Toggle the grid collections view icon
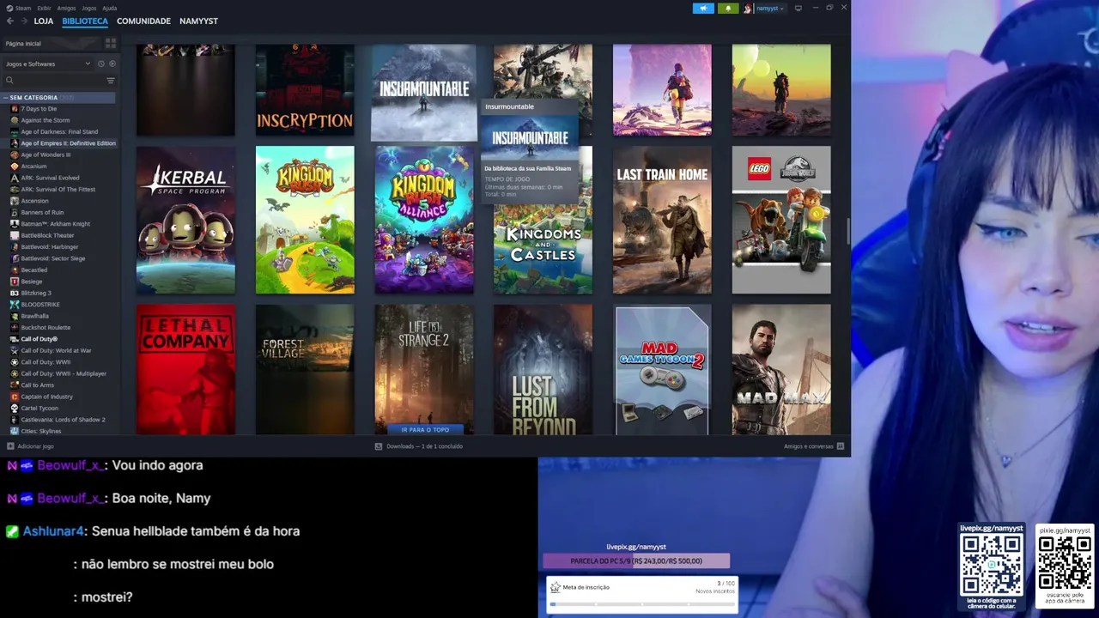 (x=110, y=43)
